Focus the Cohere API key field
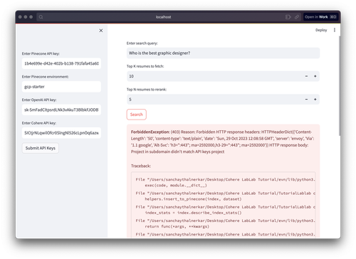Screen dimensions: 356x259 point(61,133)
